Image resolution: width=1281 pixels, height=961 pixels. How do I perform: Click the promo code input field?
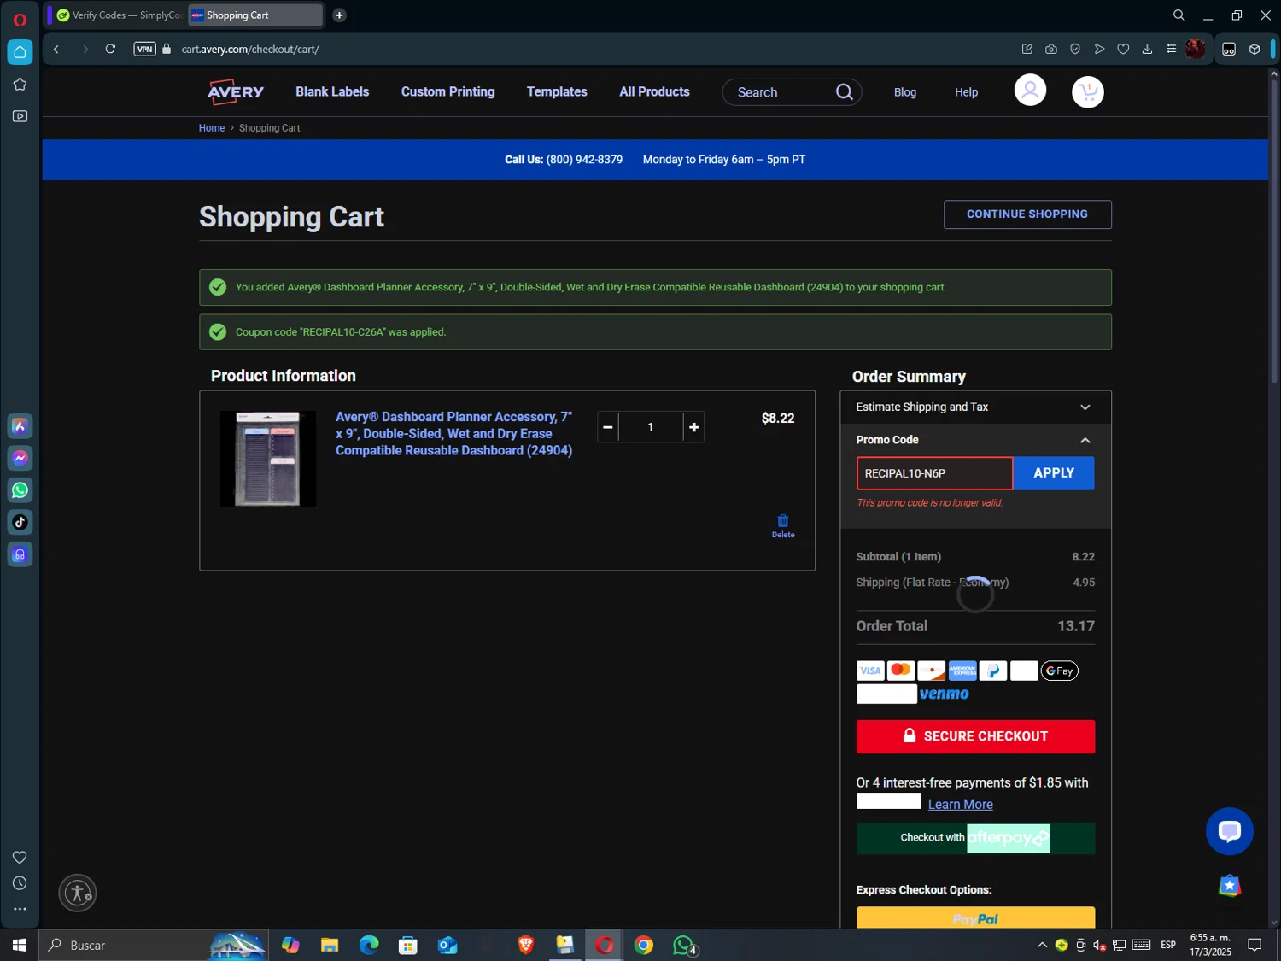pos(934,473)
